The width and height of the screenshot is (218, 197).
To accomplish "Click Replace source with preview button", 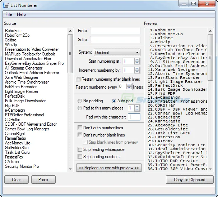I will (x=109, y=168).
